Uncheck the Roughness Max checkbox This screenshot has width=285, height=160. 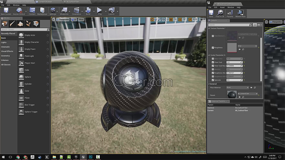pos(213,73)
